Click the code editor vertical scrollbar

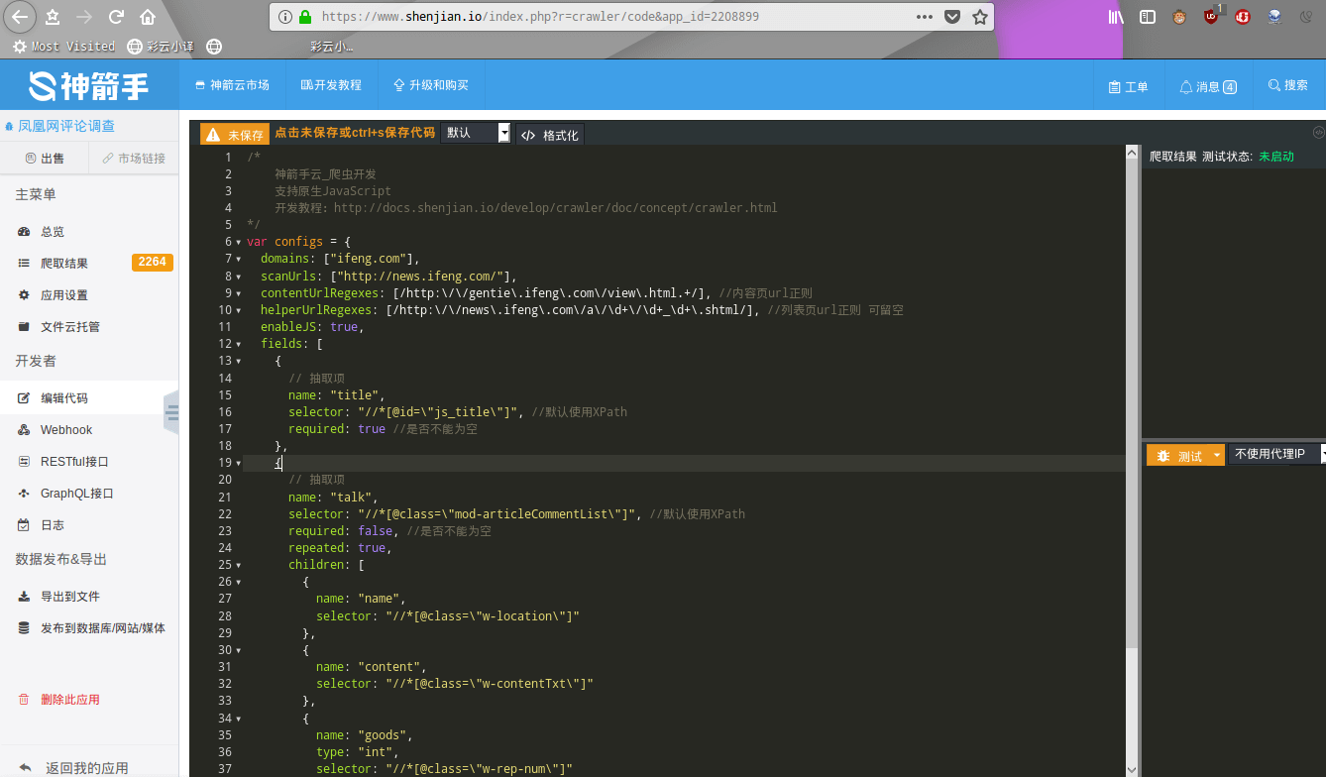(x=1132, y=396)
